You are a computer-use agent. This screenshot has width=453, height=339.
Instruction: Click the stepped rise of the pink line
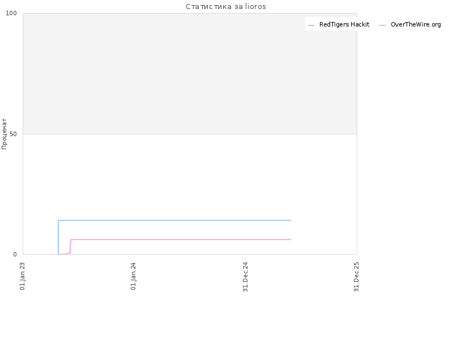[70, 246]
